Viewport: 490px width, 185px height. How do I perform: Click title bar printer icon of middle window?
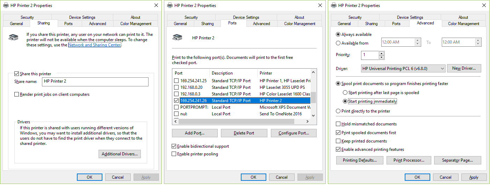point(170,5)
